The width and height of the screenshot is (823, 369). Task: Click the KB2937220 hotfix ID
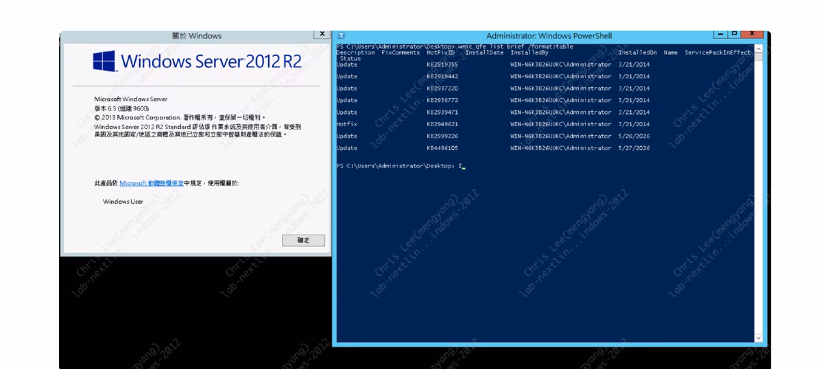442,88
